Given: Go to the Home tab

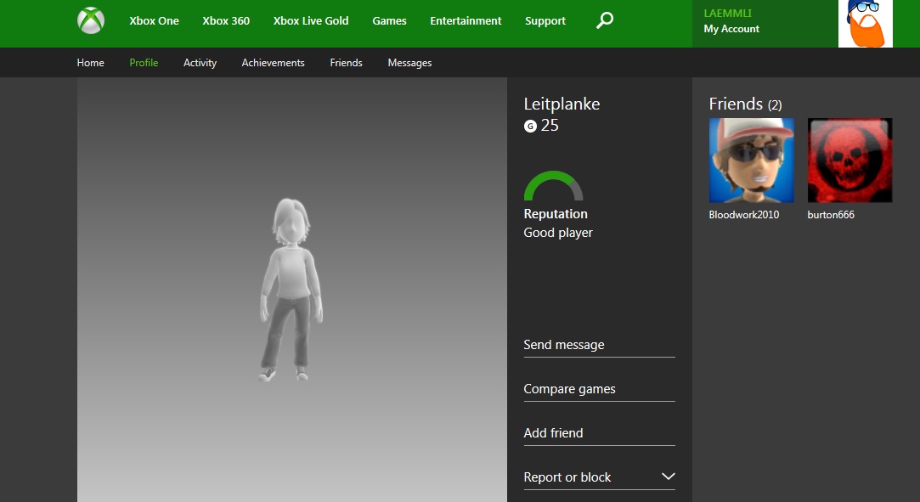Looking at the screenshot, I should click(90, 63).
